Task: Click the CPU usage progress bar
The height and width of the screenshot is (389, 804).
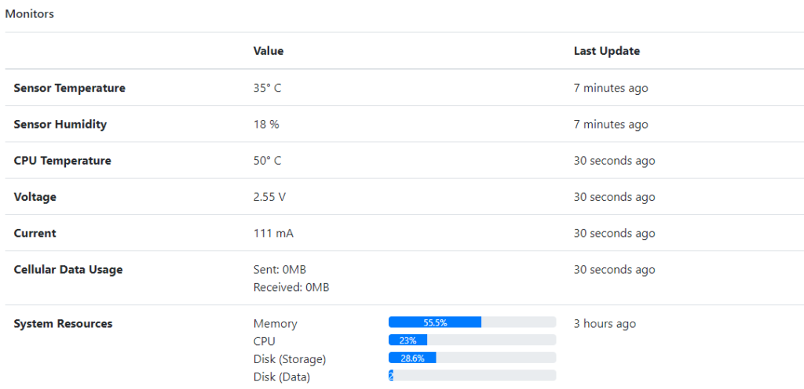Action: coord(472,340)
